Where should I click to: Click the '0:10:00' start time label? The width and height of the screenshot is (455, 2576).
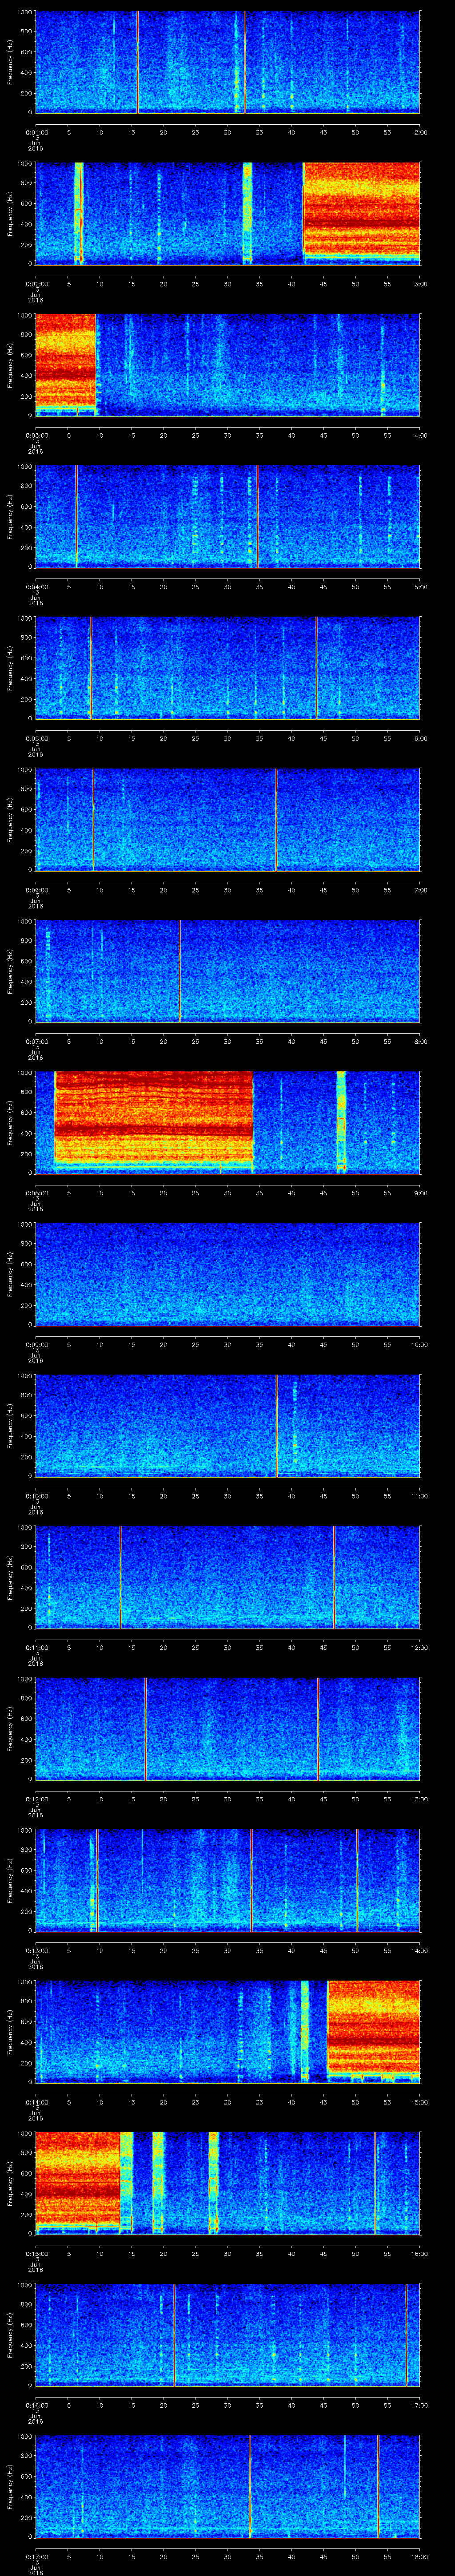coord(36,1496)
